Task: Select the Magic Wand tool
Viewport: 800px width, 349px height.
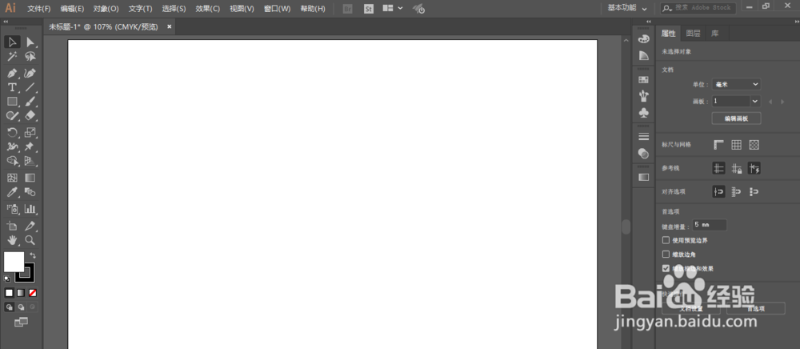Action: pos(12,56)
